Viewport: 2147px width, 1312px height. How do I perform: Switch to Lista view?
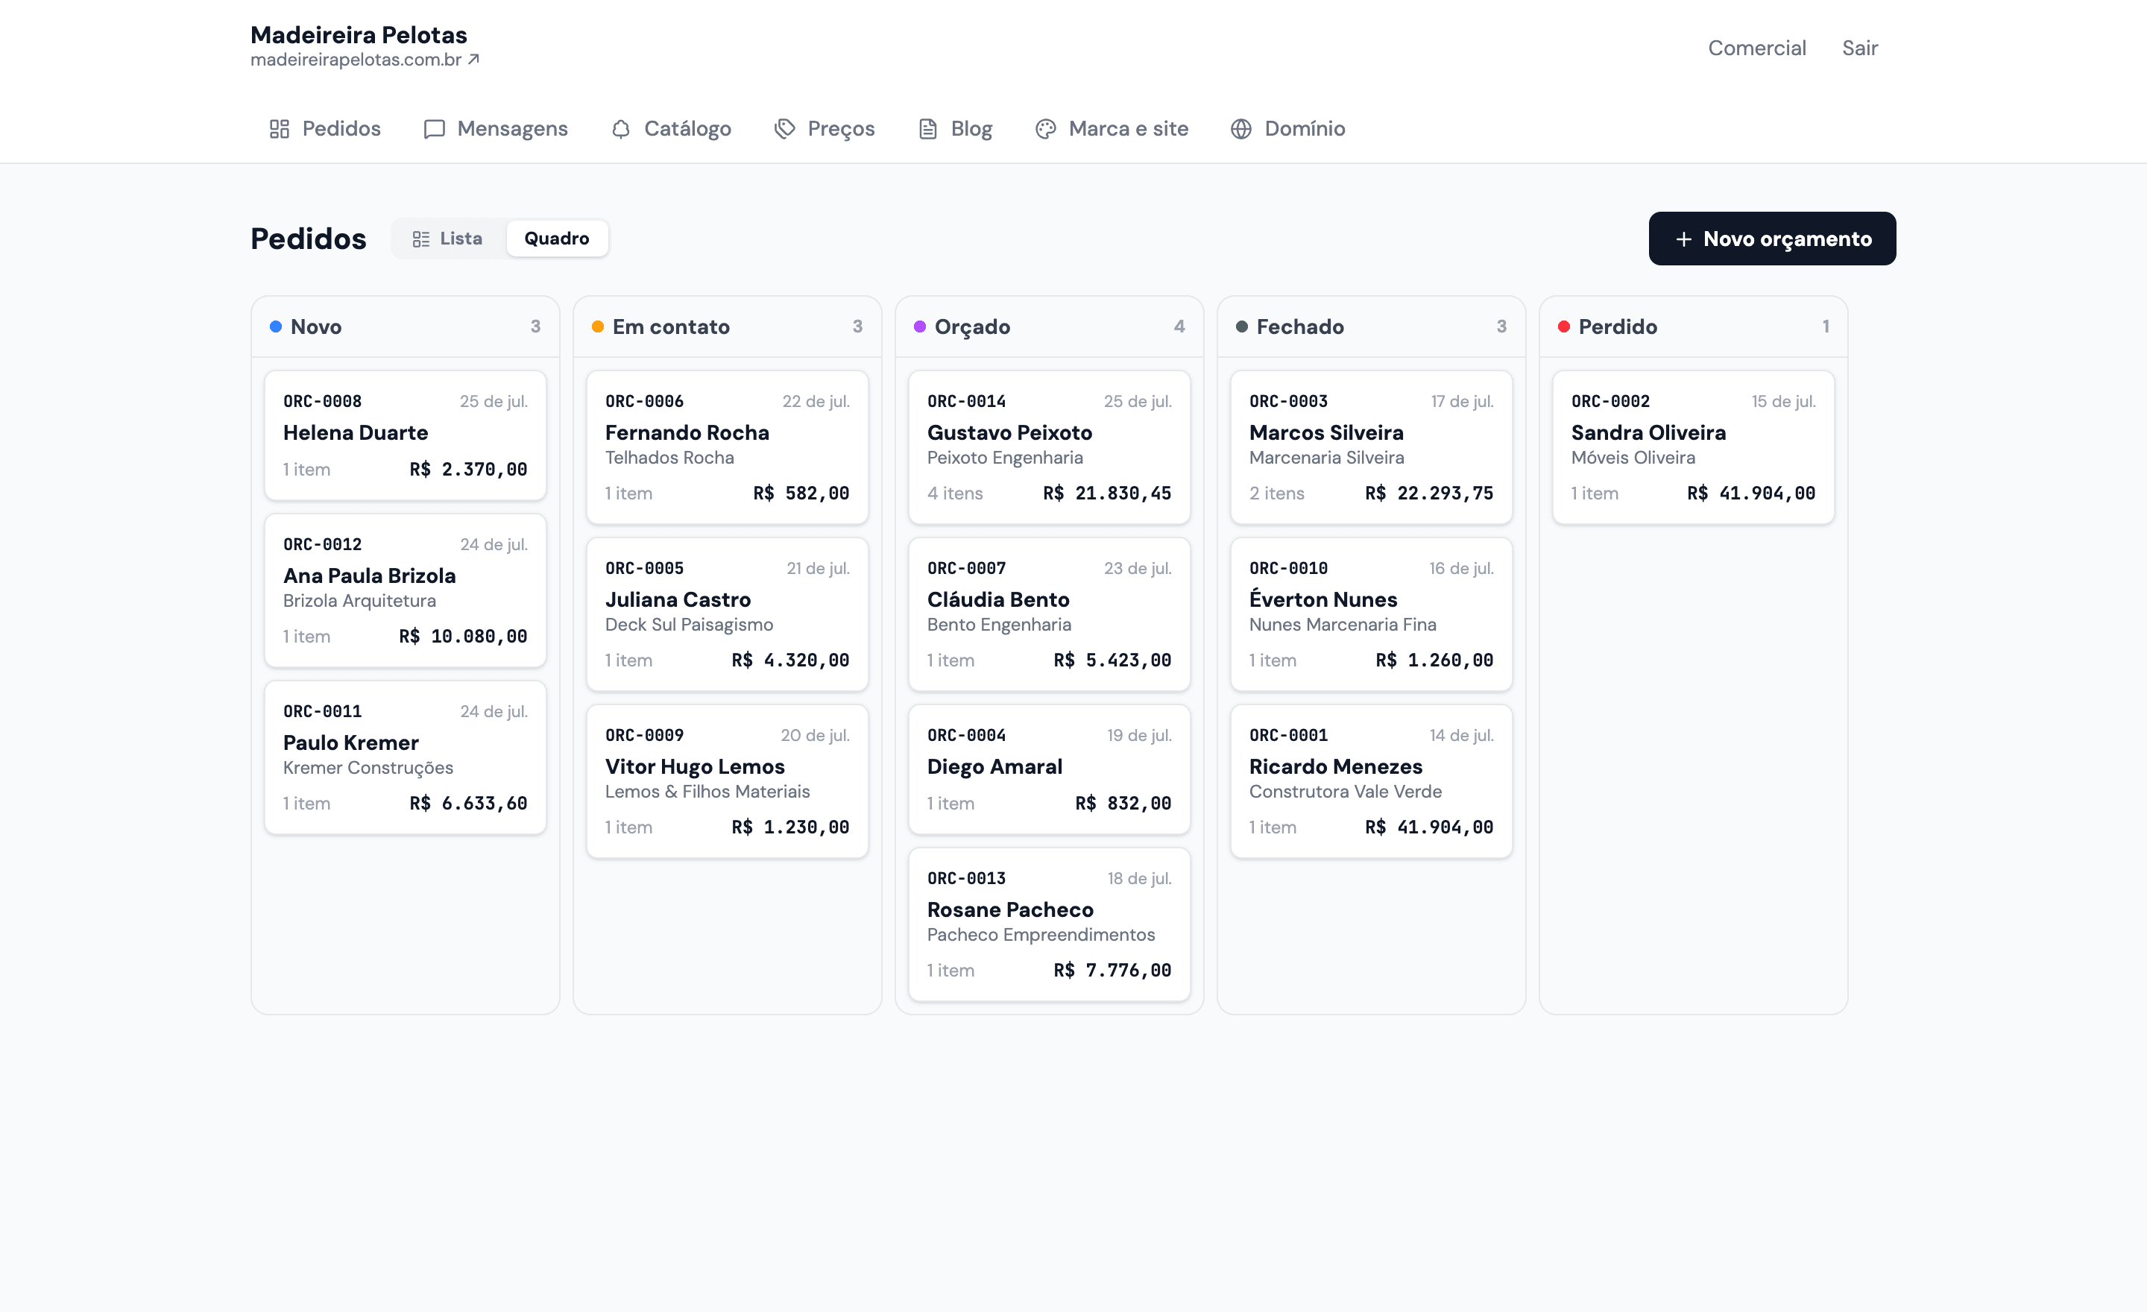(x=448, y=239)
